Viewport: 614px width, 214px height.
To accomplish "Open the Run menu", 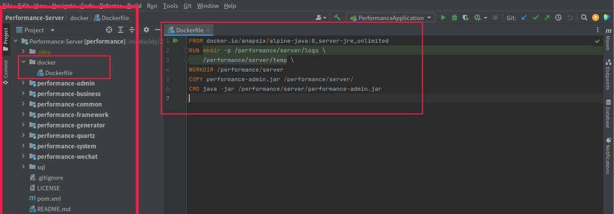I will [x=152, y=6].
